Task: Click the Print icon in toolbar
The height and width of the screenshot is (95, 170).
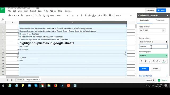Action: (10, 15)
